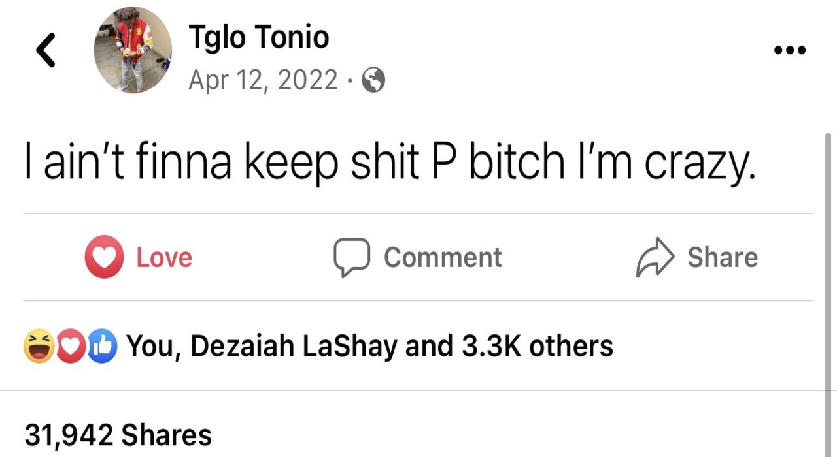837x457 pixels.
Task: Click the comment speech bubble icon
Action: pos(352,257)
